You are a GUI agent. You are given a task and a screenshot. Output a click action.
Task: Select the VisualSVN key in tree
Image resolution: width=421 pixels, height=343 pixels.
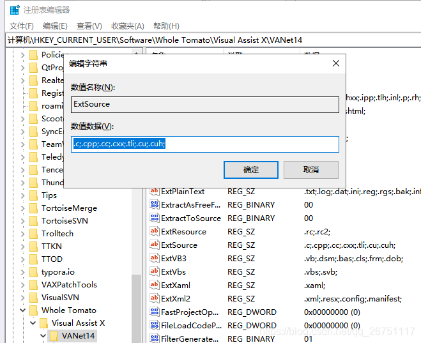pos(60,298)
